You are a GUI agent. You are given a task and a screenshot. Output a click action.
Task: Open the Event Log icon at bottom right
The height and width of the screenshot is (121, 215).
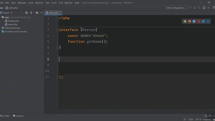tap(206, 116)
